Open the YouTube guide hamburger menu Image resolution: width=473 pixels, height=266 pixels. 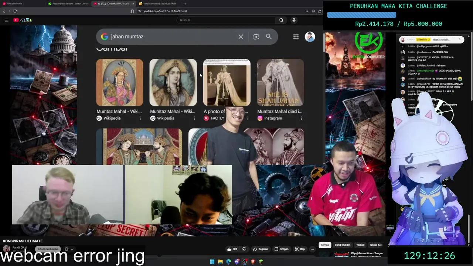(7, 20)
